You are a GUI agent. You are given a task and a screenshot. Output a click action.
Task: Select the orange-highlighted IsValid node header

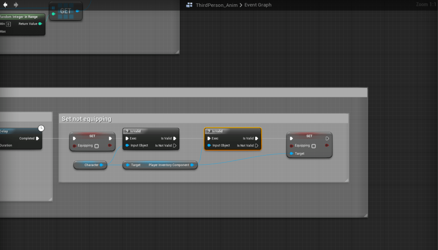click(x=232, y=131)
